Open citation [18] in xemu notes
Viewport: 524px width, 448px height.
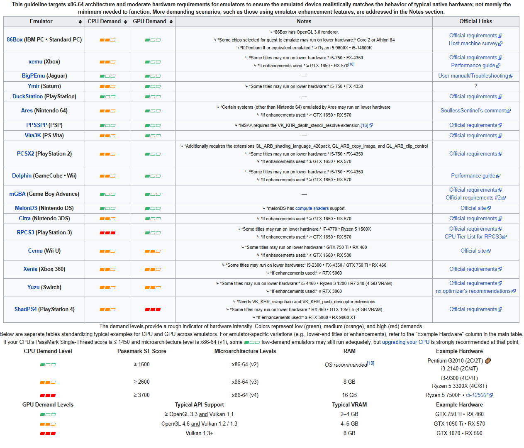351,64
